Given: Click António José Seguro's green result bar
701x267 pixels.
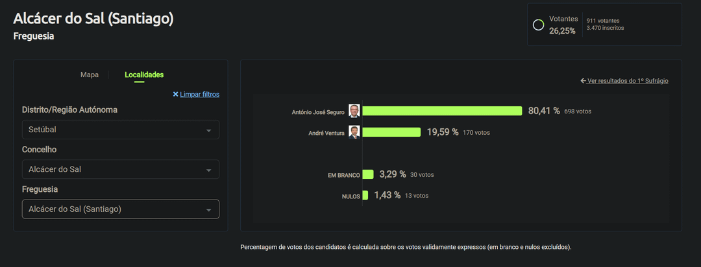Looking at the screenshot, I should 442,111.
